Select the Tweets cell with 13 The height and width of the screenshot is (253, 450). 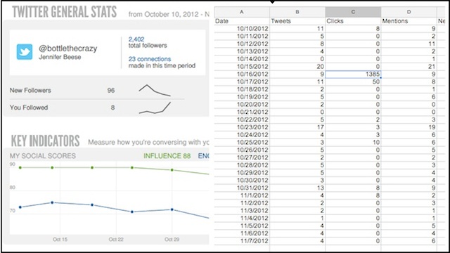[x=297, y=188]
